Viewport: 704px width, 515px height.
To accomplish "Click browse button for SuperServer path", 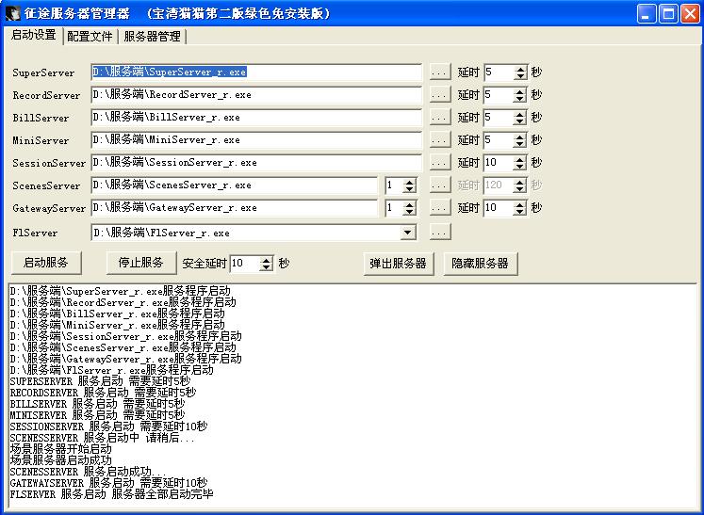I will click(439, 72).
